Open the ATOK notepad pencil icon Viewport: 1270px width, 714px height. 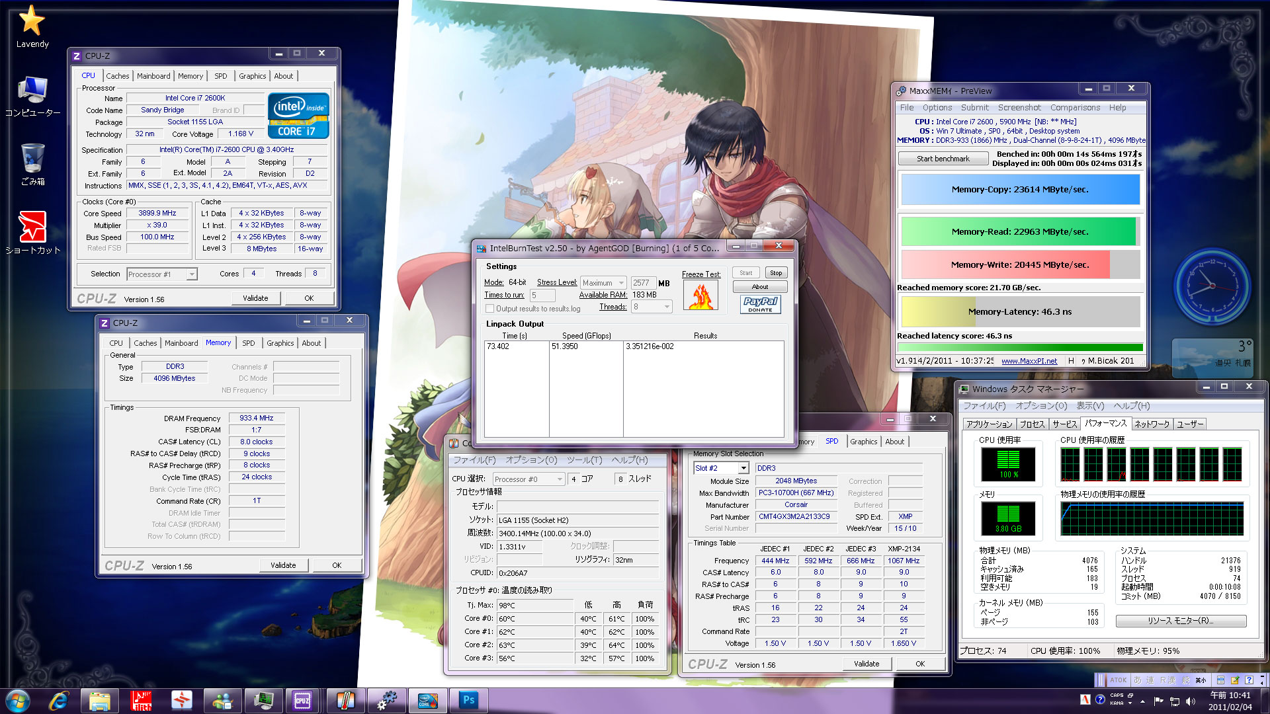click(x=1234, y=680)
